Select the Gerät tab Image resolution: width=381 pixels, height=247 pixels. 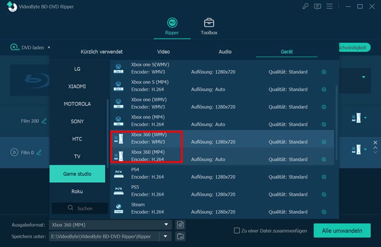click(287, 52)
